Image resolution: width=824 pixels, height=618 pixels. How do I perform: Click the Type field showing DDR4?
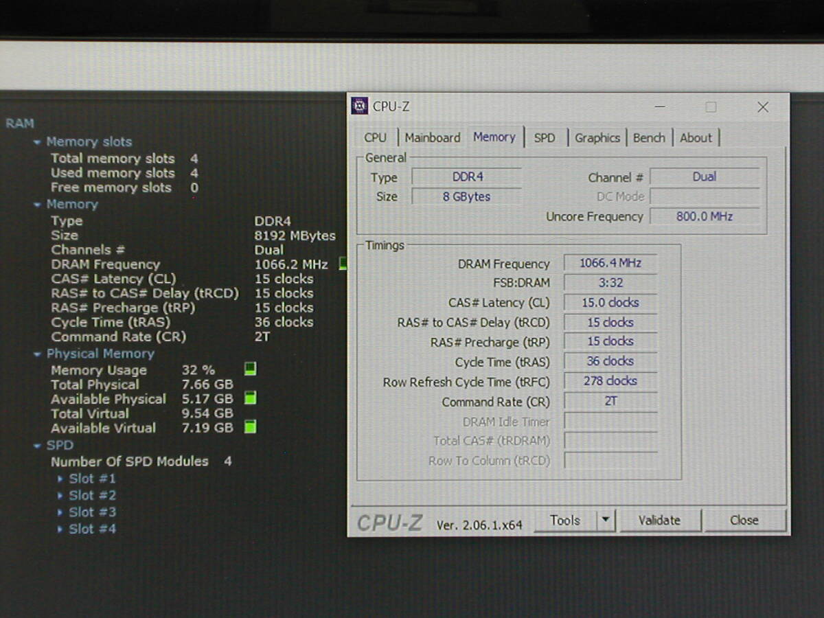click(467, 176)
